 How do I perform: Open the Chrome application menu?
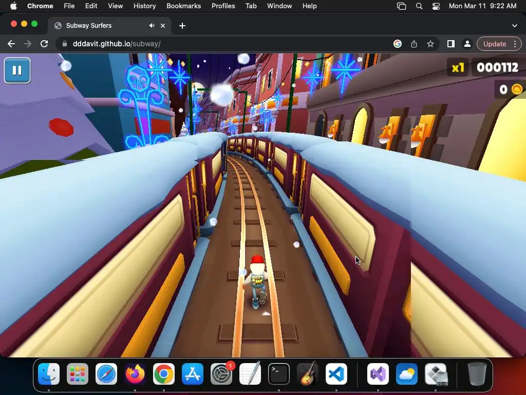[x=40, y=6]
